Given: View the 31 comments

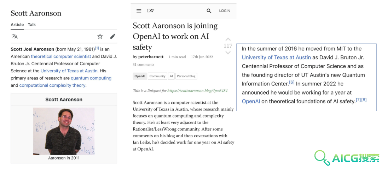Looking at the screenshot, I should pyautogui.click(x=144, y=65).
